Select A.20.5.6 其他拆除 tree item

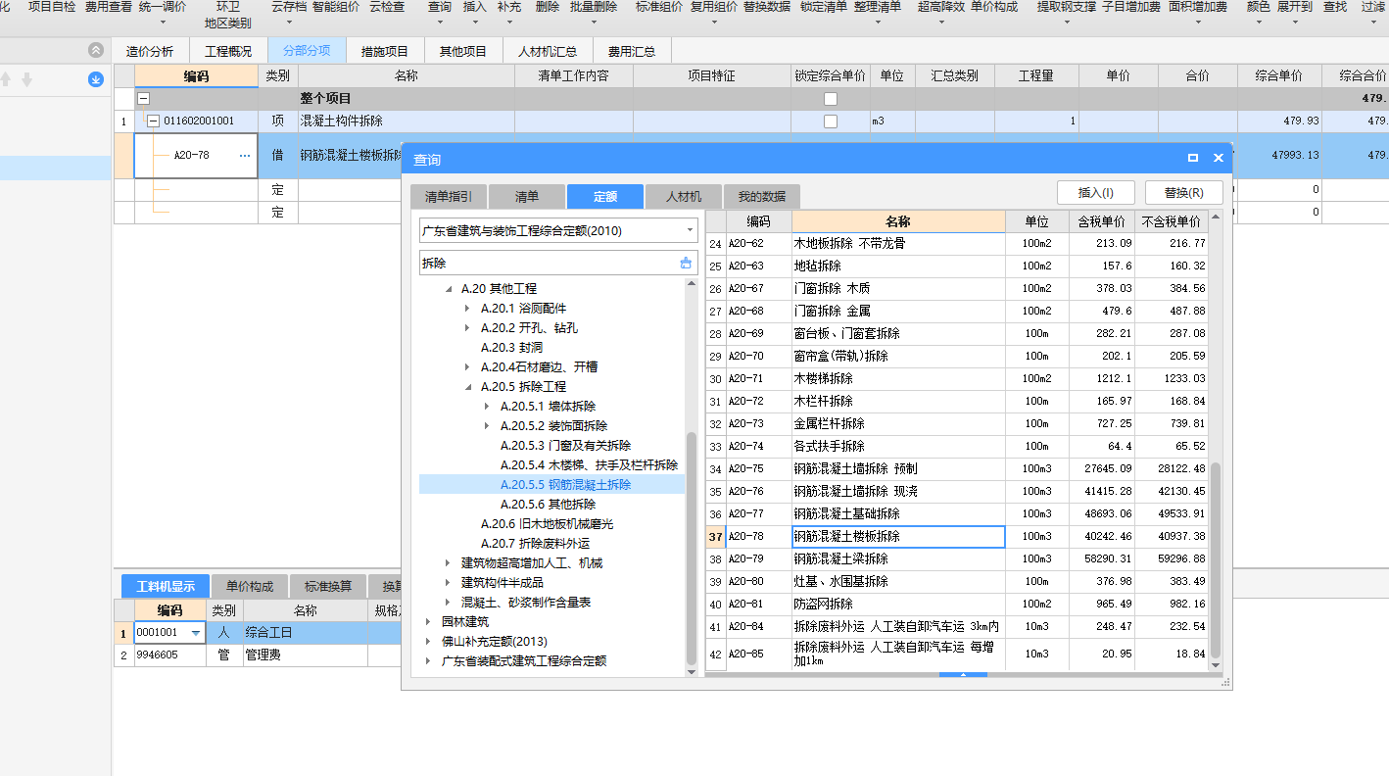tap(549, 505)
